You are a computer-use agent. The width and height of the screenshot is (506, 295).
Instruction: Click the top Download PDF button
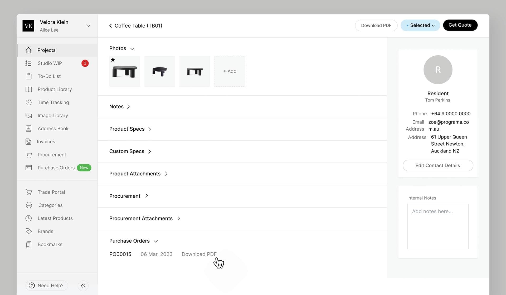376,25
